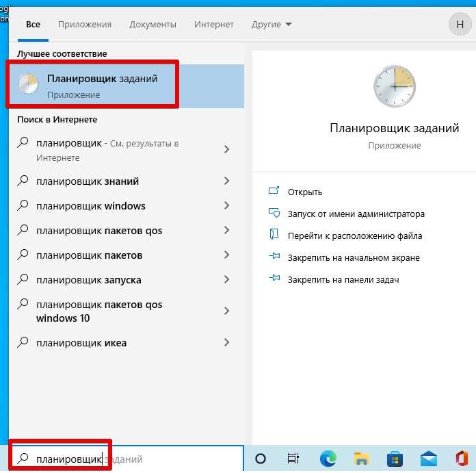Switch to the Документы tab
This screenshot has width=476, height=473.
coord(153,25)
